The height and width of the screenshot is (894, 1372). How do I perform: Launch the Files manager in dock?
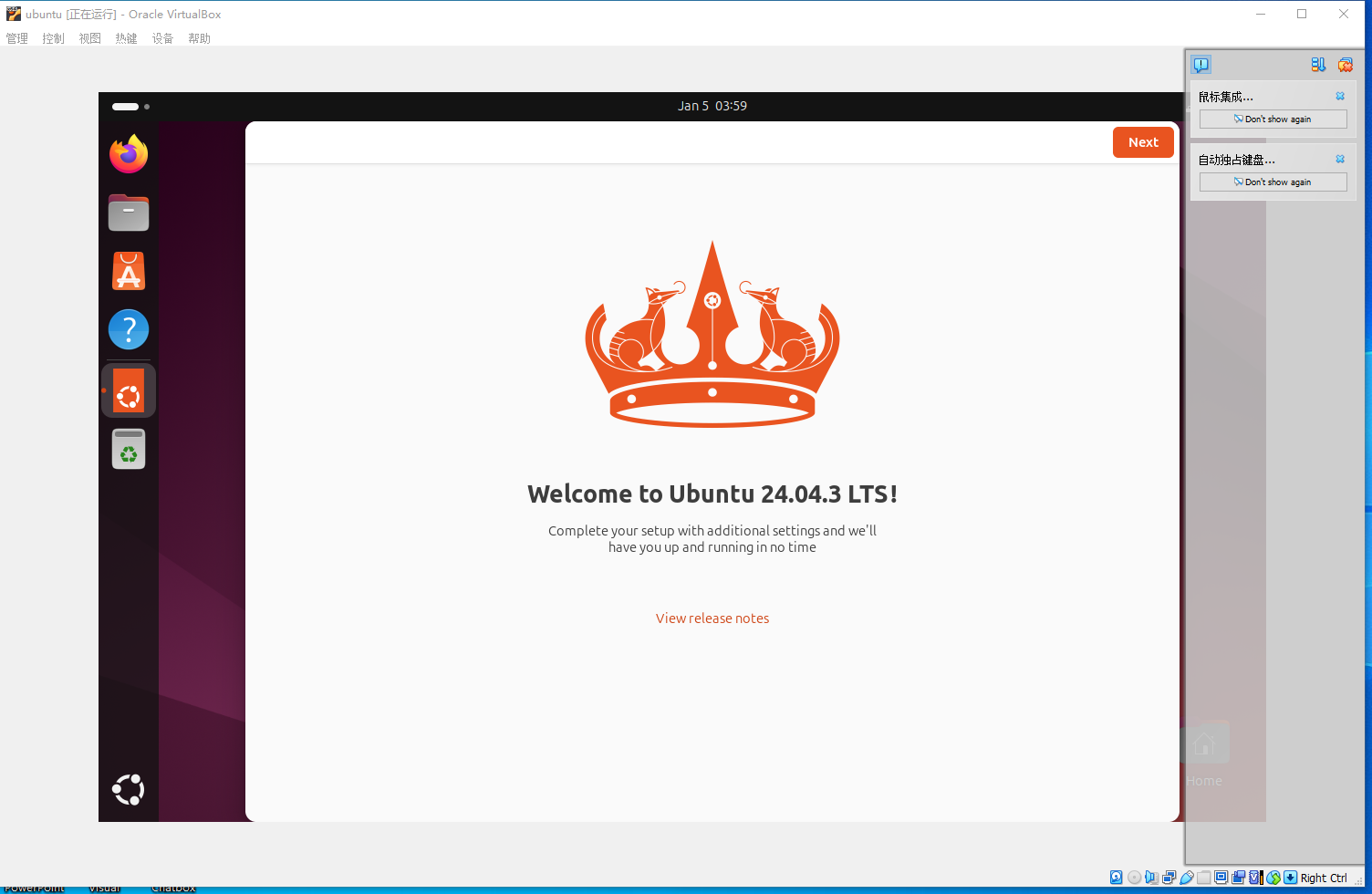[x=129, y=213]
